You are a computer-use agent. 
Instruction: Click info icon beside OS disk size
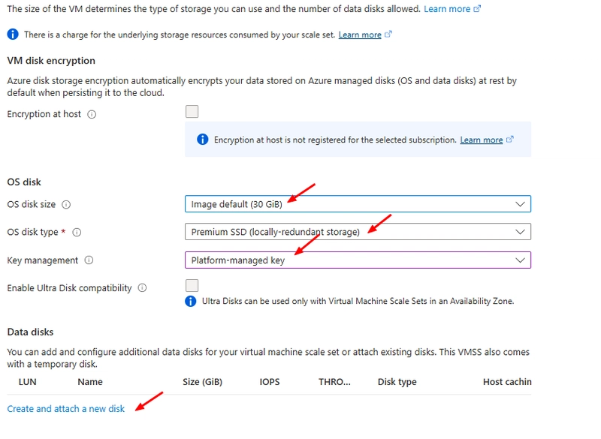coord(66,205)
